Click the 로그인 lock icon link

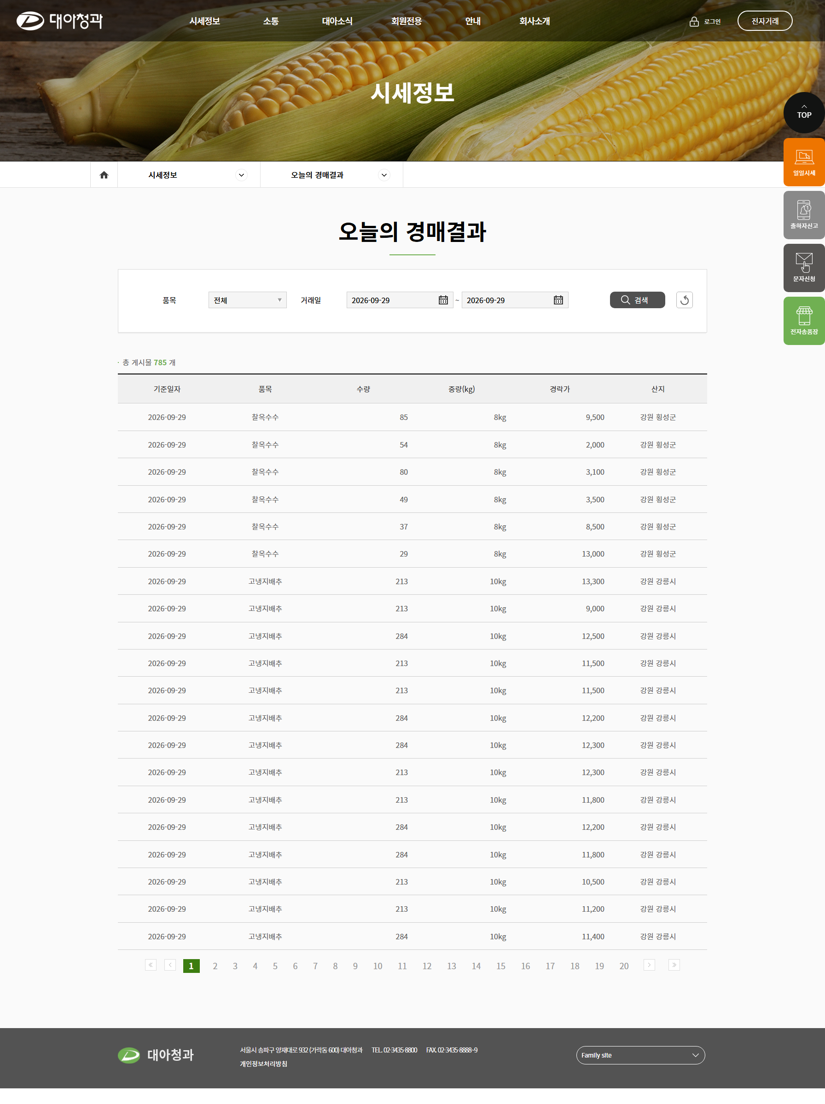(705, 22)
